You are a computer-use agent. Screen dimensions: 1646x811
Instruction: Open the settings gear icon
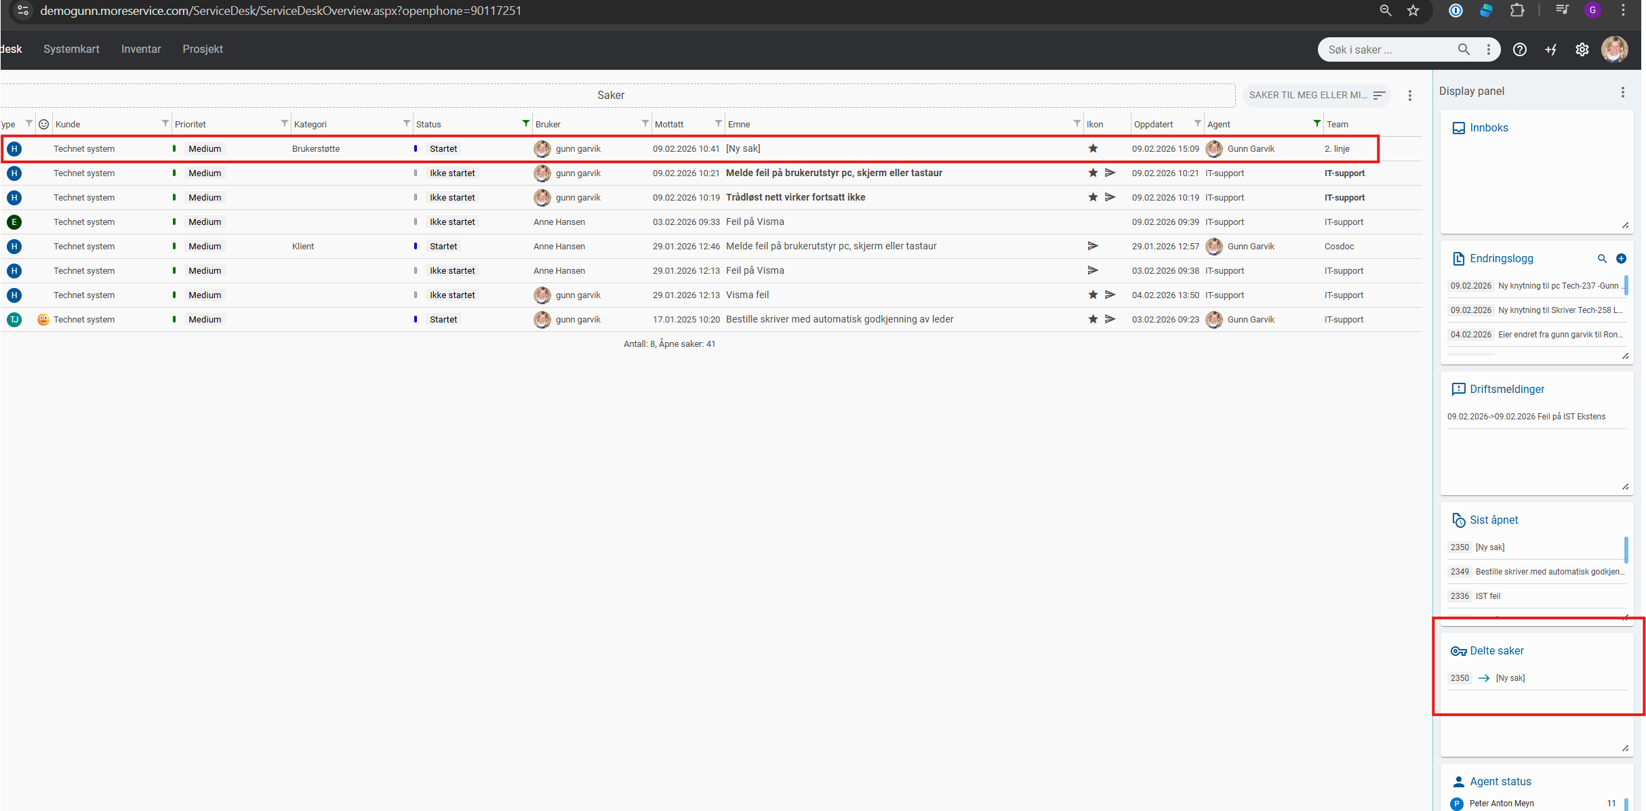click(1582, 49)
